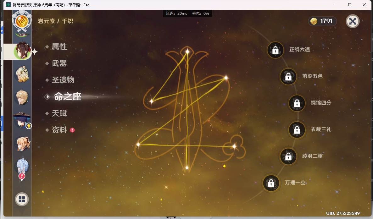
Task: Select the blonde character with white flower portrait
Action: 22,74
